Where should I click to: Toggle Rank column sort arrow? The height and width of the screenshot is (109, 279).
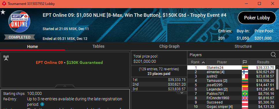203,62
